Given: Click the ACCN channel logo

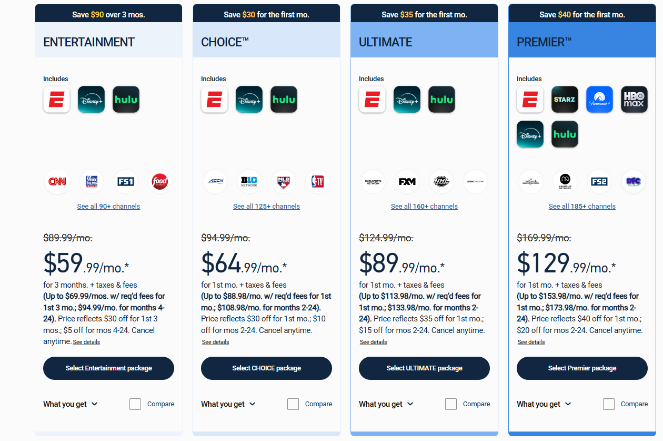Looking at the screenshot, I should click(x=215, y=182).
